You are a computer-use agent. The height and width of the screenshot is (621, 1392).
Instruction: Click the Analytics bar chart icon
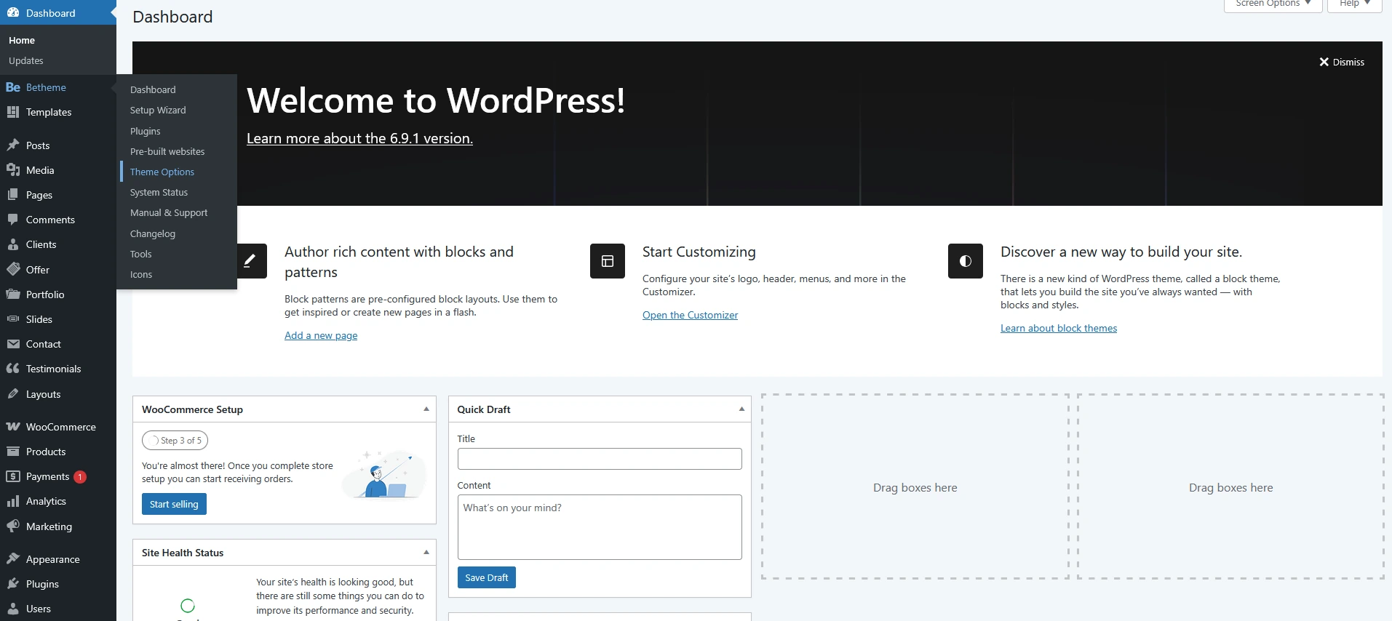point(13,501)
